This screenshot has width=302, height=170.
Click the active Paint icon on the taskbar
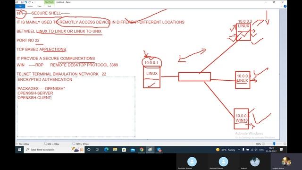point(150,150)
